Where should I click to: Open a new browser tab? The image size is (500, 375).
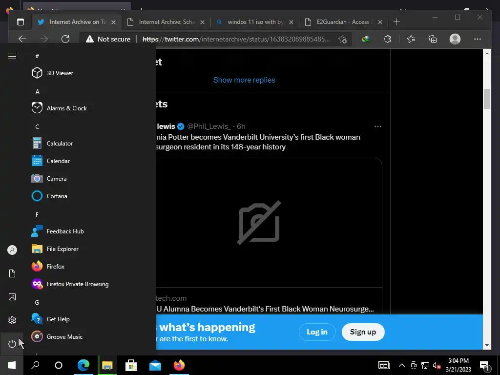(x=396, y=21)
